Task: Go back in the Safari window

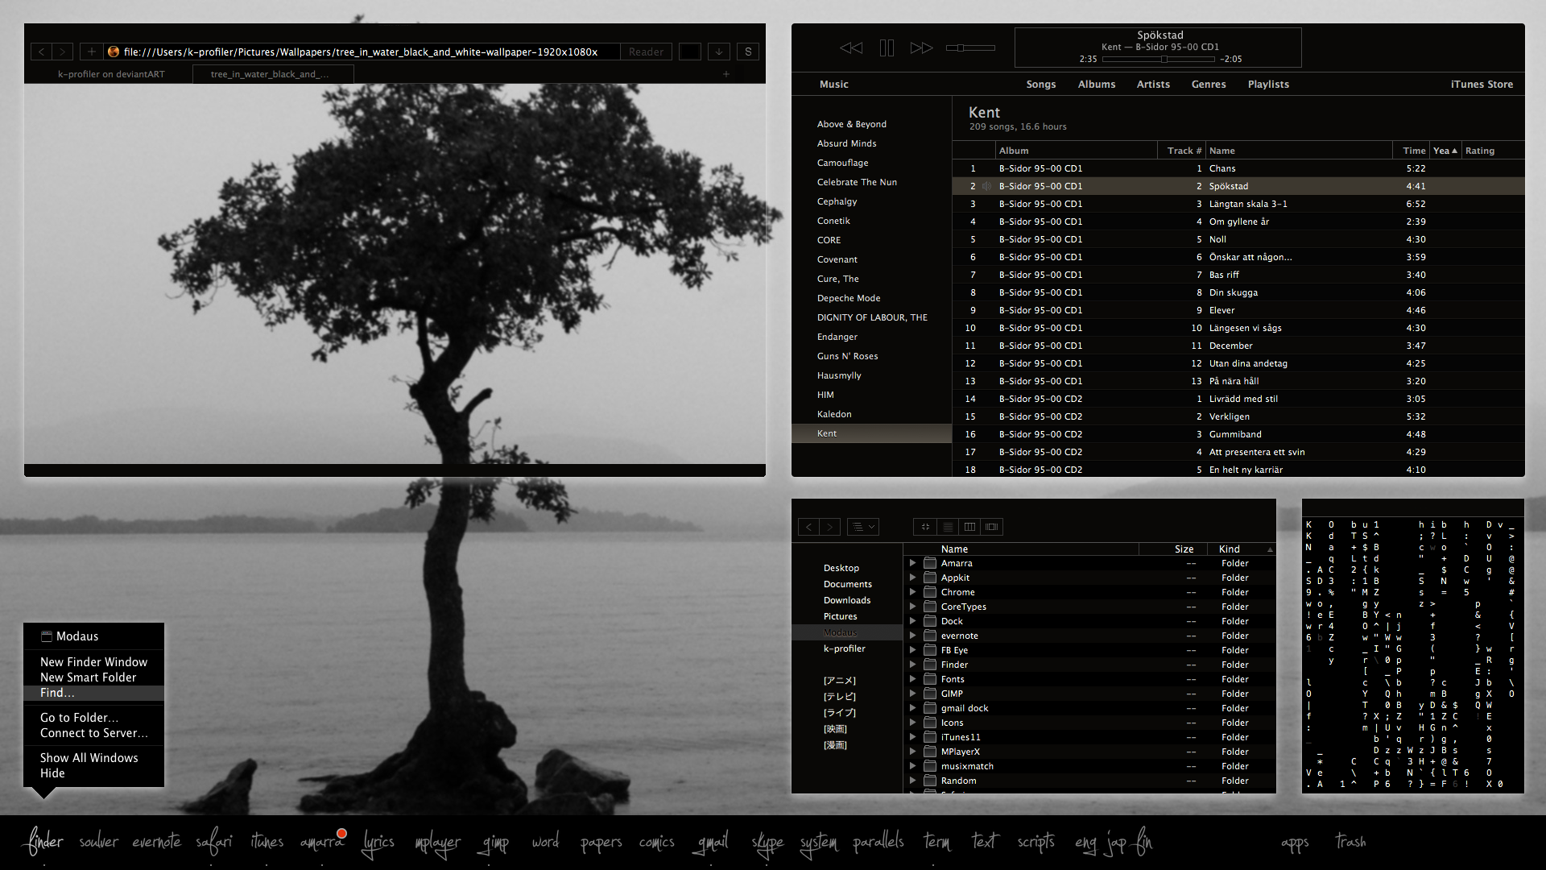Action: tap(42, 52)
